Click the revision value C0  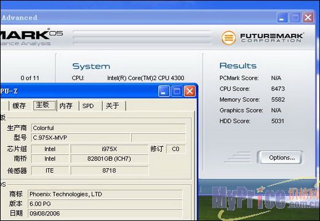click(175, 149)
